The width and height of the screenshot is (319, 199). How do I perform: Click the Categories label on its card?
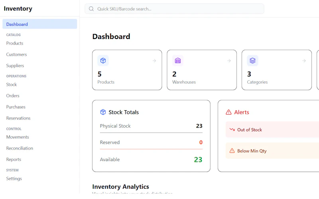click(x=257, y=82)
